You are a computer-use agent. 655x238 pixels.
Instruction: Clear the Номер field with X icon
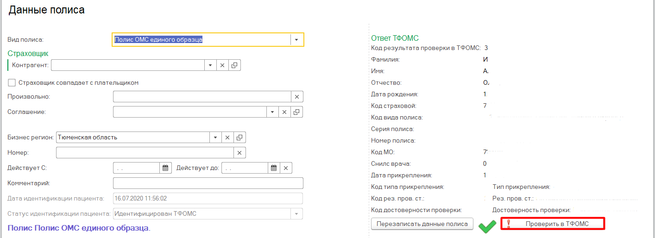coord(239,153)
